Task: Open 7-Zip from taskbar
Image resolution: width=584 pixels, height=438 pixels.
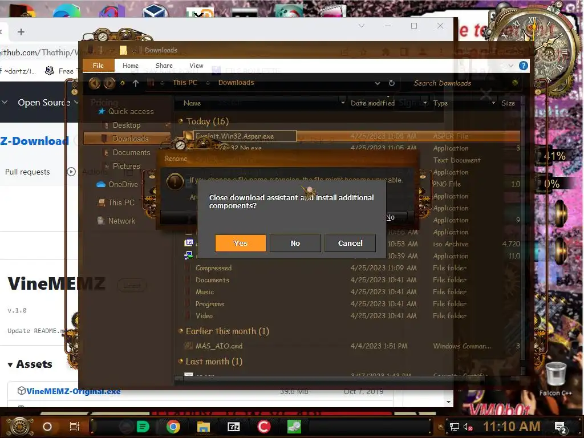Action: (233, 427)
